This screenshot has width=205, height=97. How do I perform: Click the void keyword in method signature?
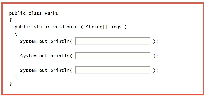click(59, 27)
